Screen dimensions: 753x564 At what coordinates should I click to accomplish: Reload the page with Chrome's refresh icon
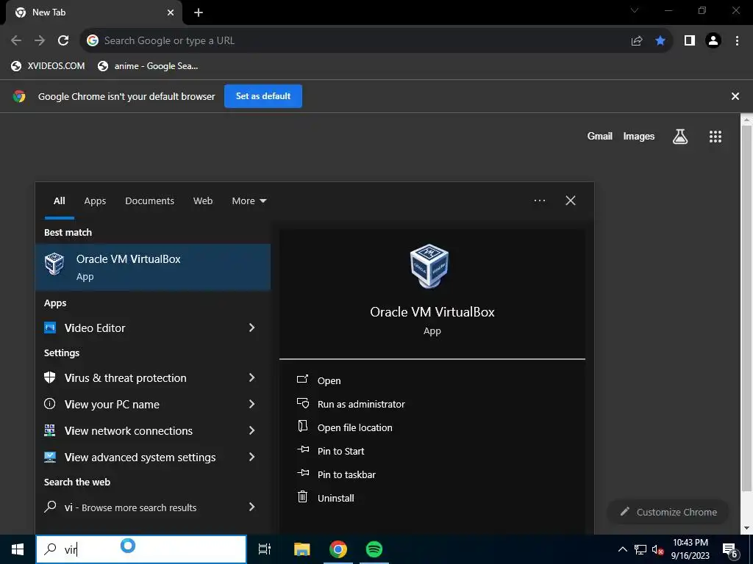63,40
